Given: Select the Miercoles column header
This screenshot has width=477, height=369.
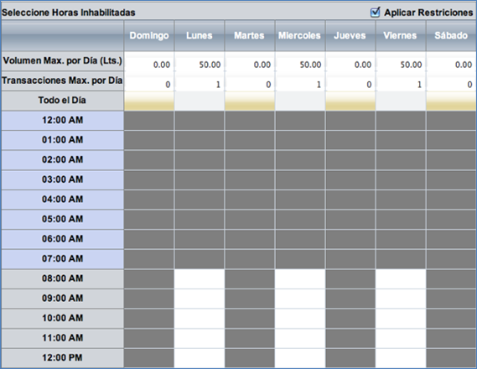Looking at the screenshot, I should (299, 35).
